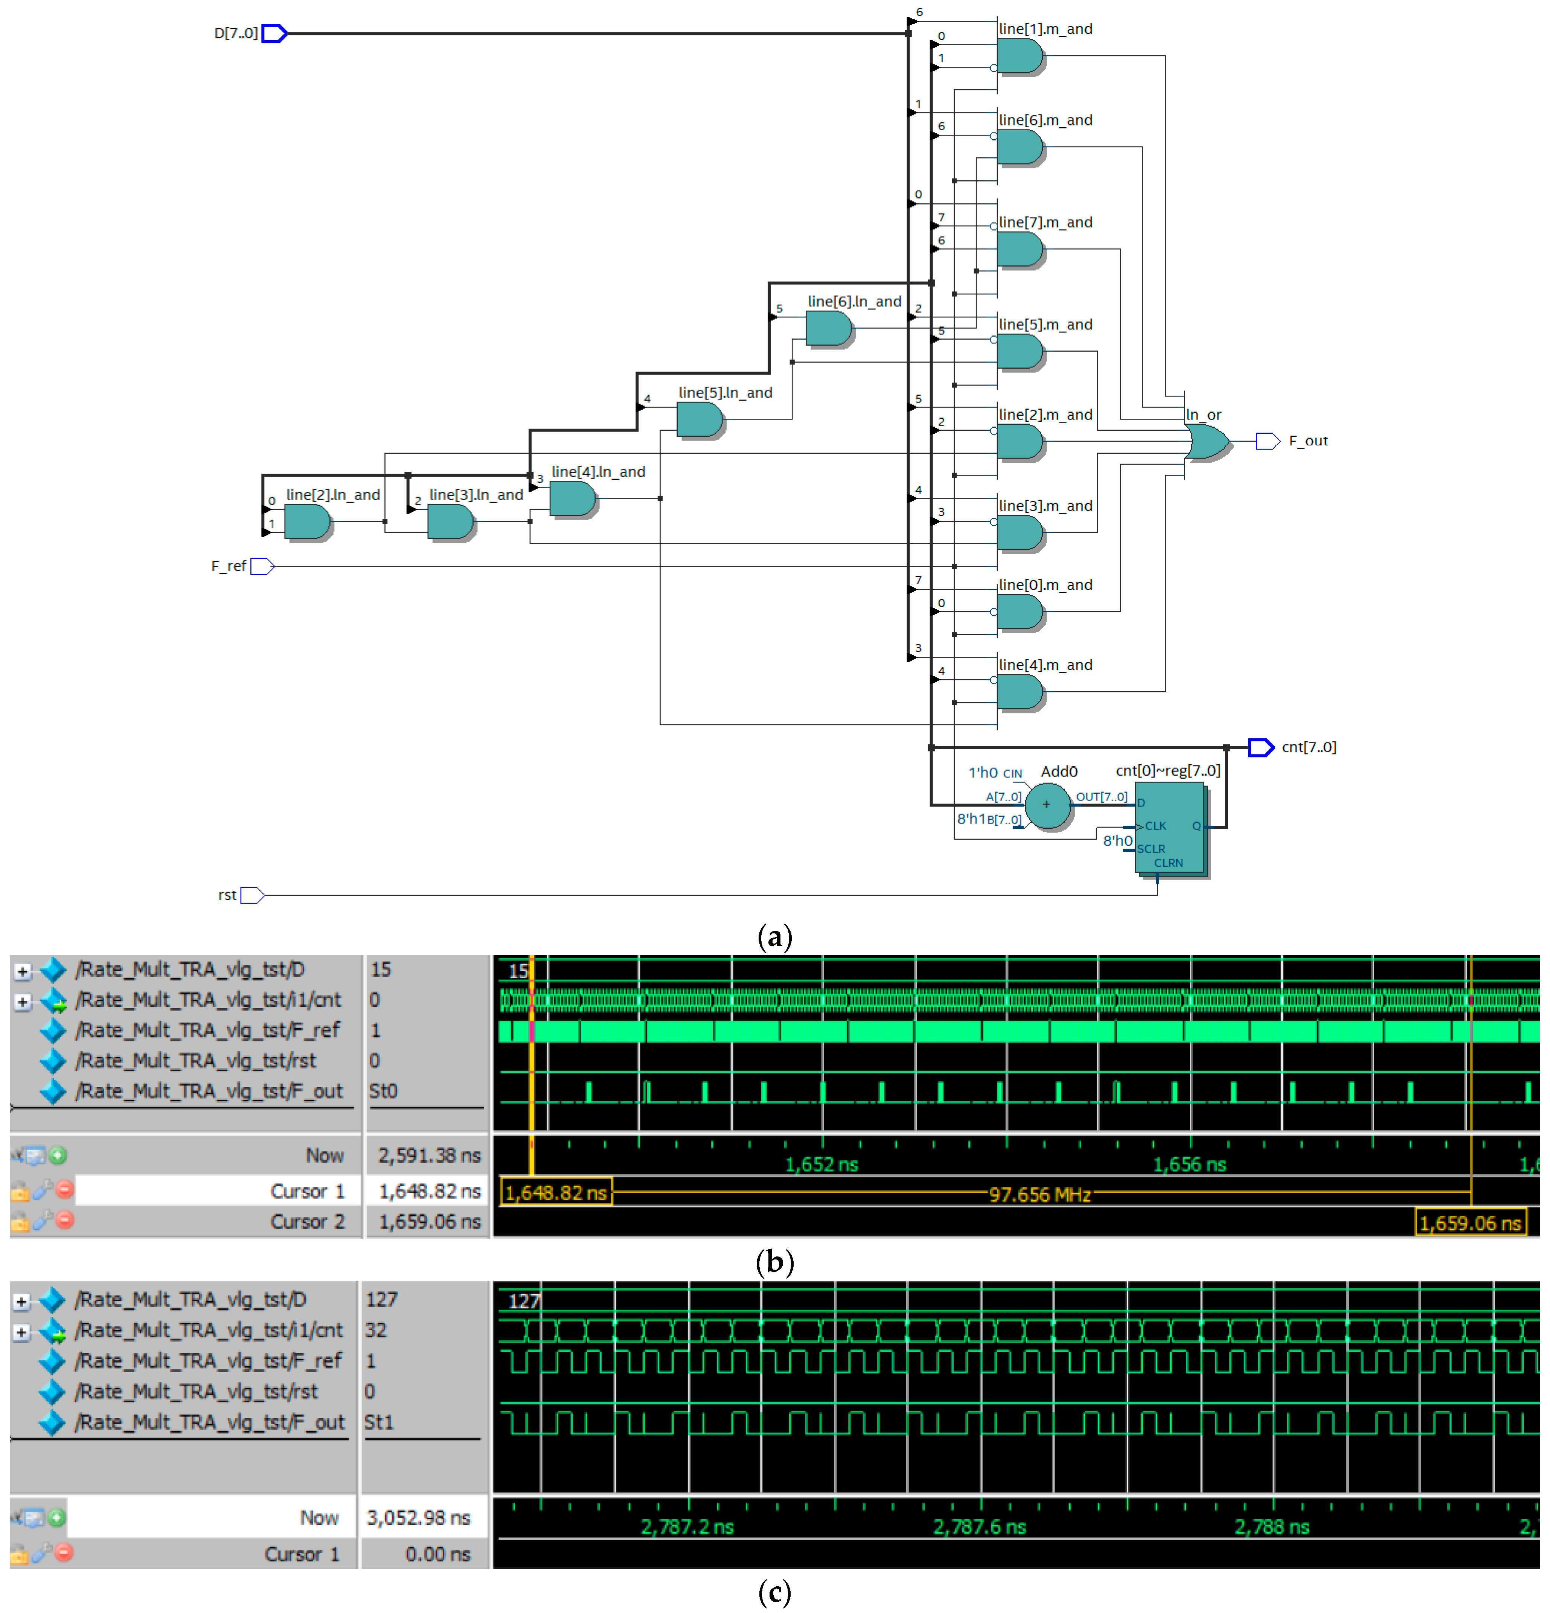Click the 1,648.82 ns value in the cursor list
This screenshot has width=1550, height=1613.
(x=429, y=1191)
